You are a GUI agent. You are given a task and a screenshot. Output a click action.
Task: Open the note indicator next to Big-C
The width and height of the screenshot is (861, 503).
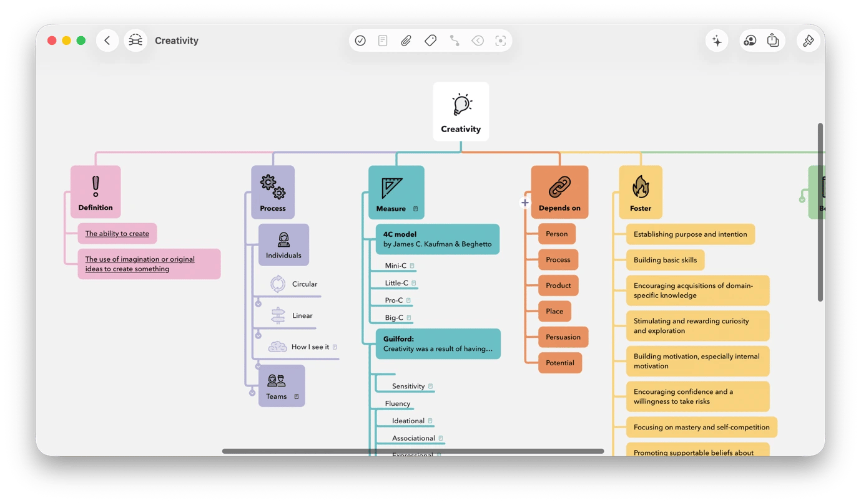point(409,318)
